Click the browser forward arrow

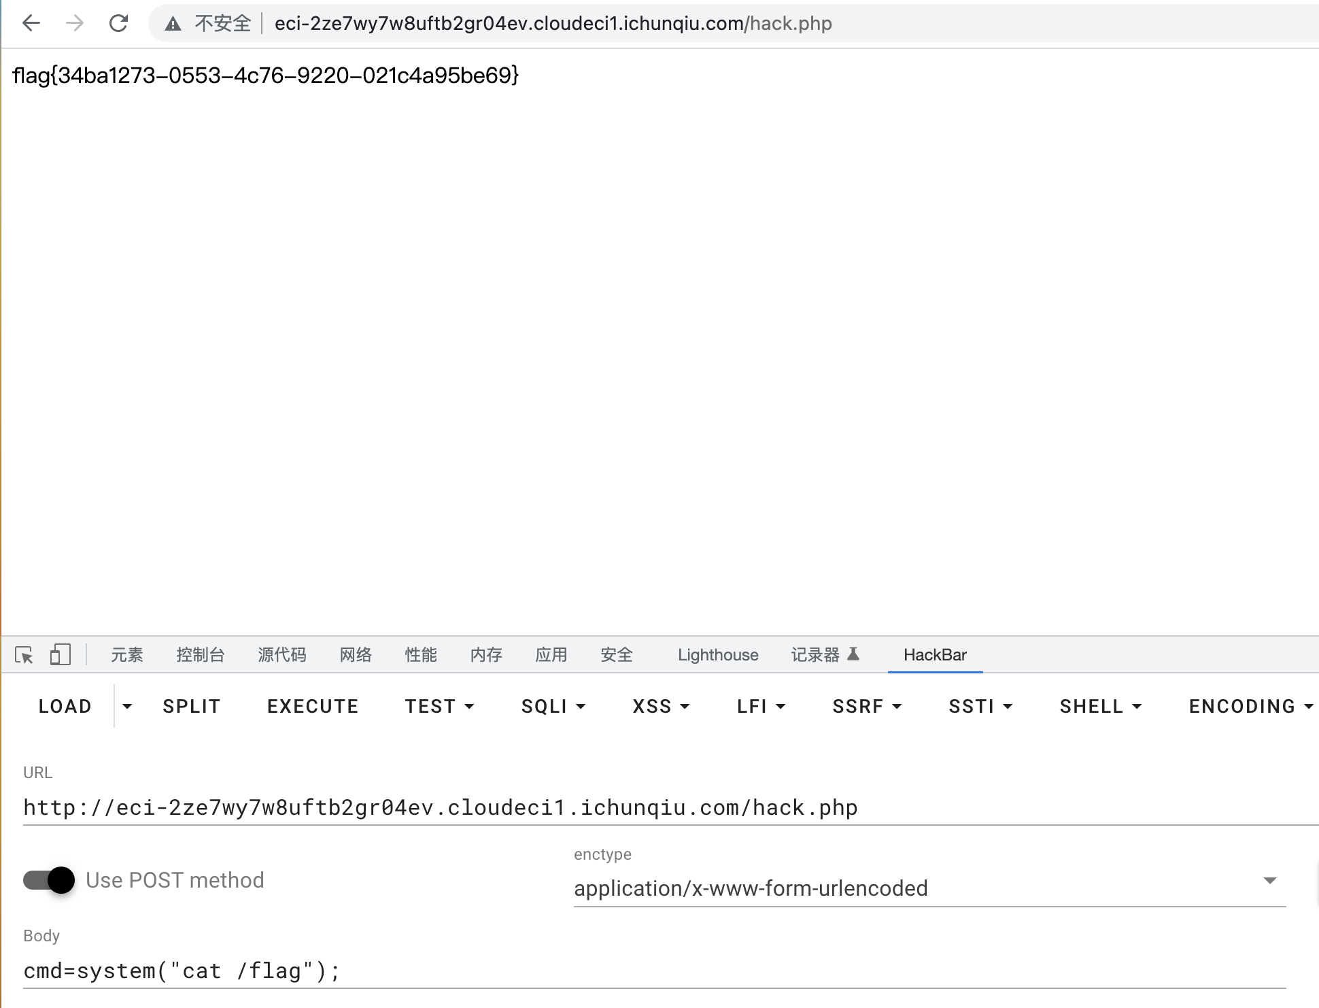point(75,24)
